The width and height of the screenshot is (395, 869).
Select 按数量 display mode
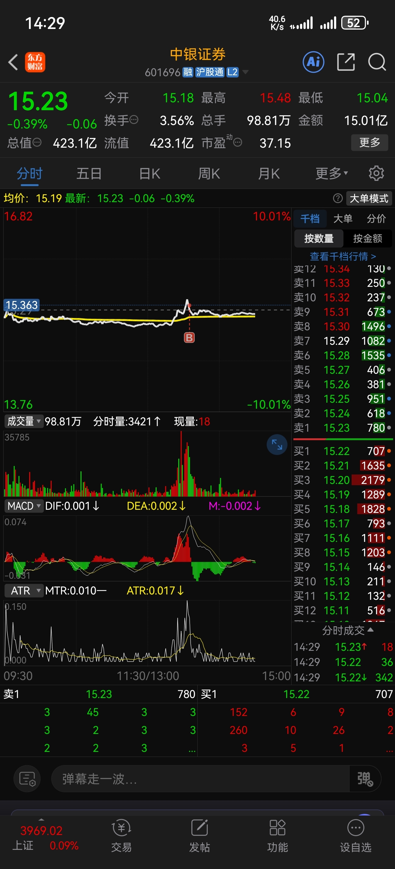tap(319, 239)
